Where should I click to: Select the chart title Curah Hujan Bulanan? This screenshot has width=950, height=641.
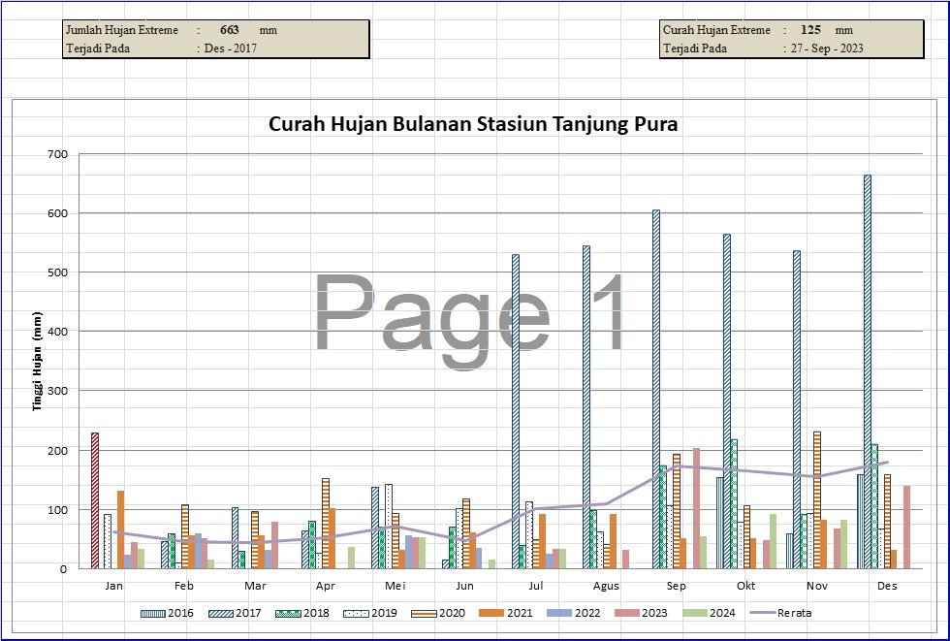click(x=473, y=124)
